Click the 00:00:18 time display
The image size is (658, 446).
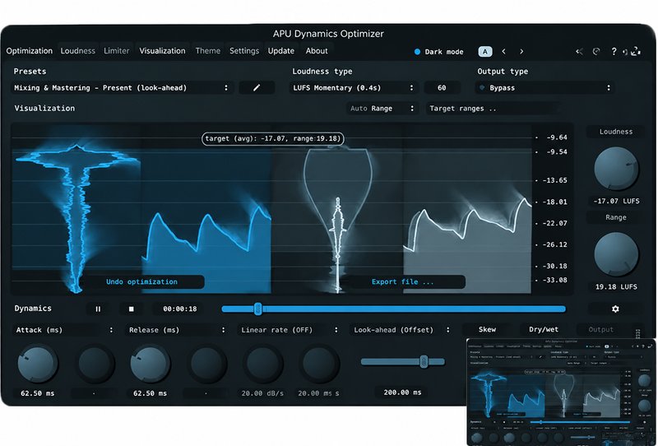click(179, 309)
